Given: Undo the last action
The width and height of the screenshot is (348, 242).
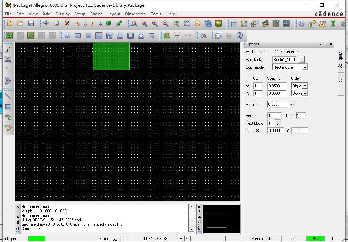Looking at the screenshot, I should click(x=77, y=24).
